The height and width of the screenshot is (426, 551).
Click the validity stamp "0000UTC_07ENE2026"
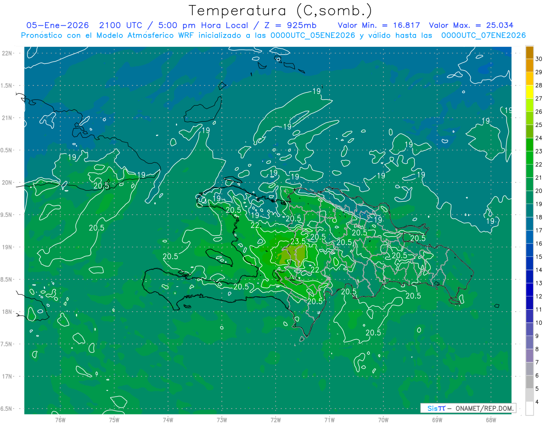pyautogui.click(x=484, y=35)
